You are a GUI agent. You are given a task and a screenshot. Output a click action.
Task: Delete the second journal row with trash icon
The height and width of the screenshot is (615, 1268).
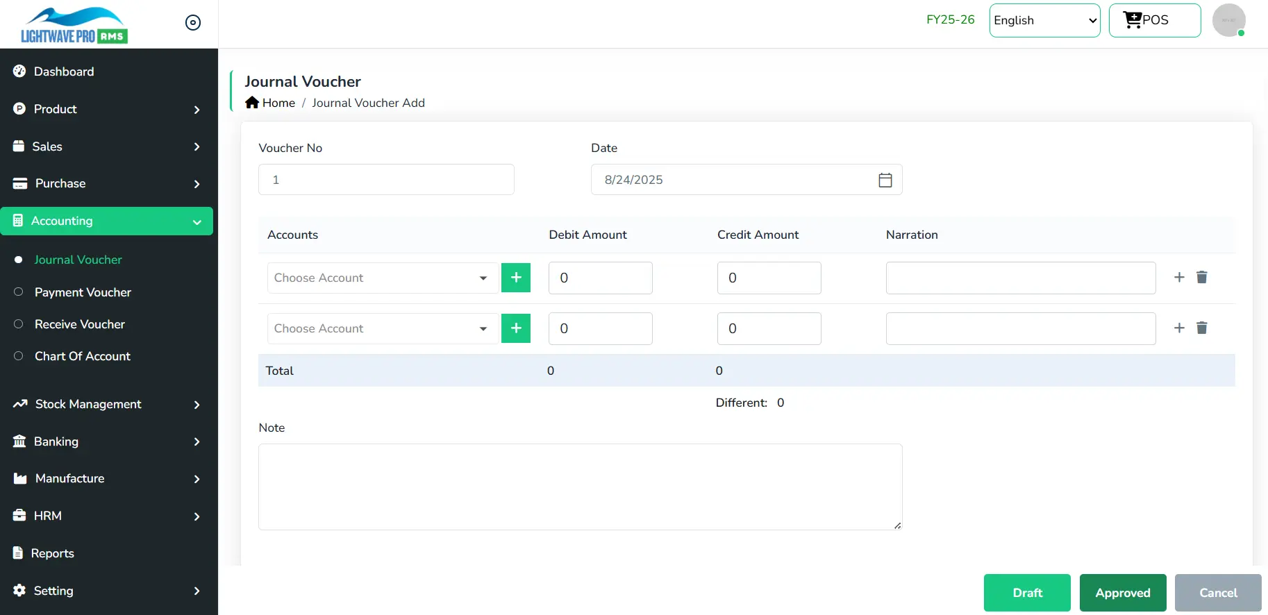pos(1202,328)
